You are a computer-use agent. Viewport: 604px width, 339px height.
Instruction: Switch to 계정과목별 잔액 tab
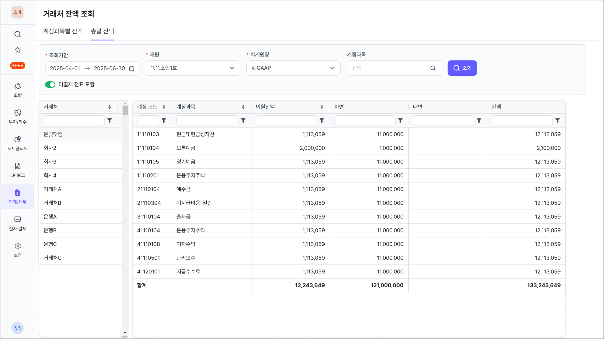tap(63, 31)
